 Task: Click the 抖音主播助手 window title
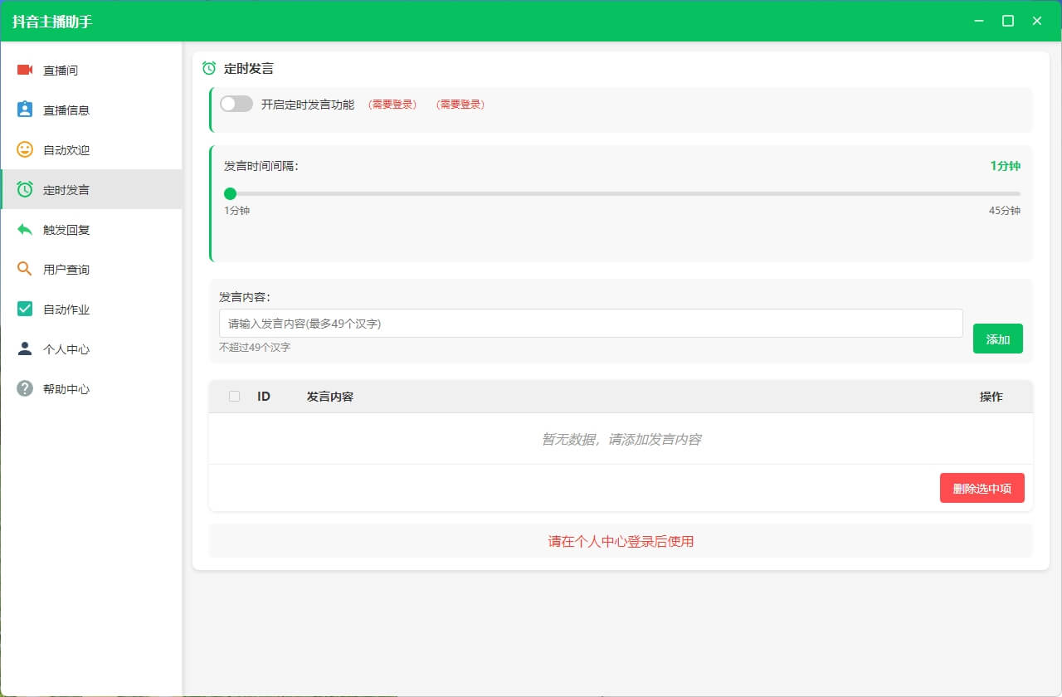52,22
